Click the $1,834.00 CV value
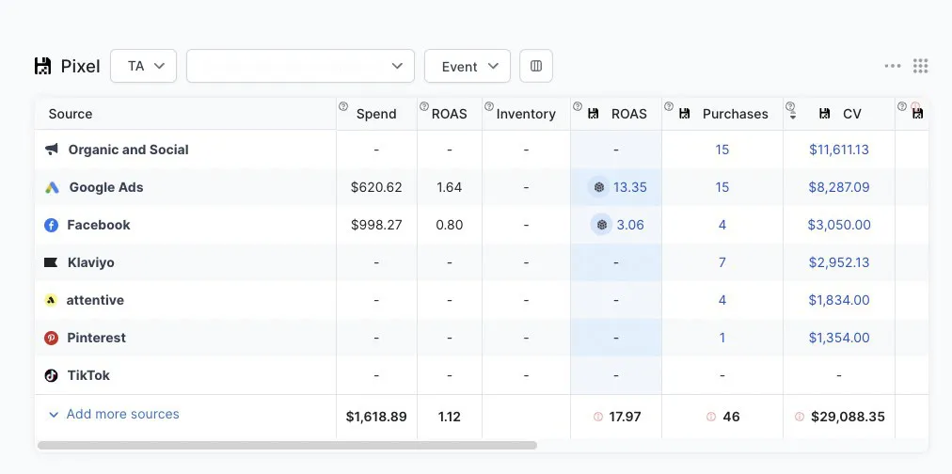 click(x=839, y=300)
